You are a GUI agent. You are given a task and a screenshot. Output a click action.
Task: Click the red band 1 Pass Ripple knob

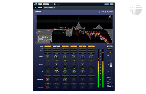[x=48, y=80]
